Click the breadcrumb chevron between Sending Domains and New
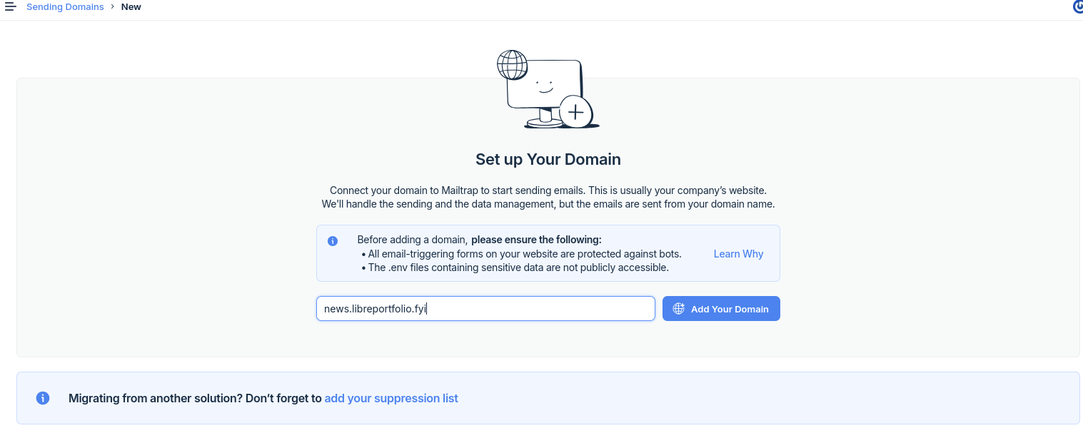Image resolution: width=1083 pixels, height=433 pixels. pos(112,6)
